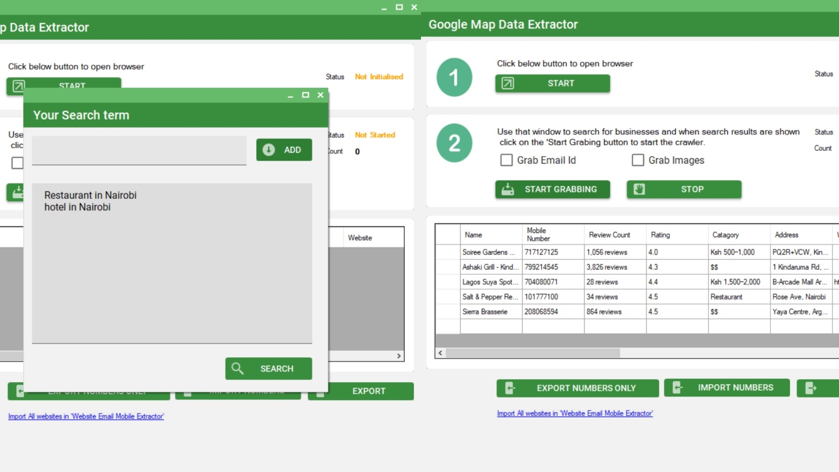Click left scroll arrow of results table
Viewport: 839px width, 472px height.
(440, 353)
